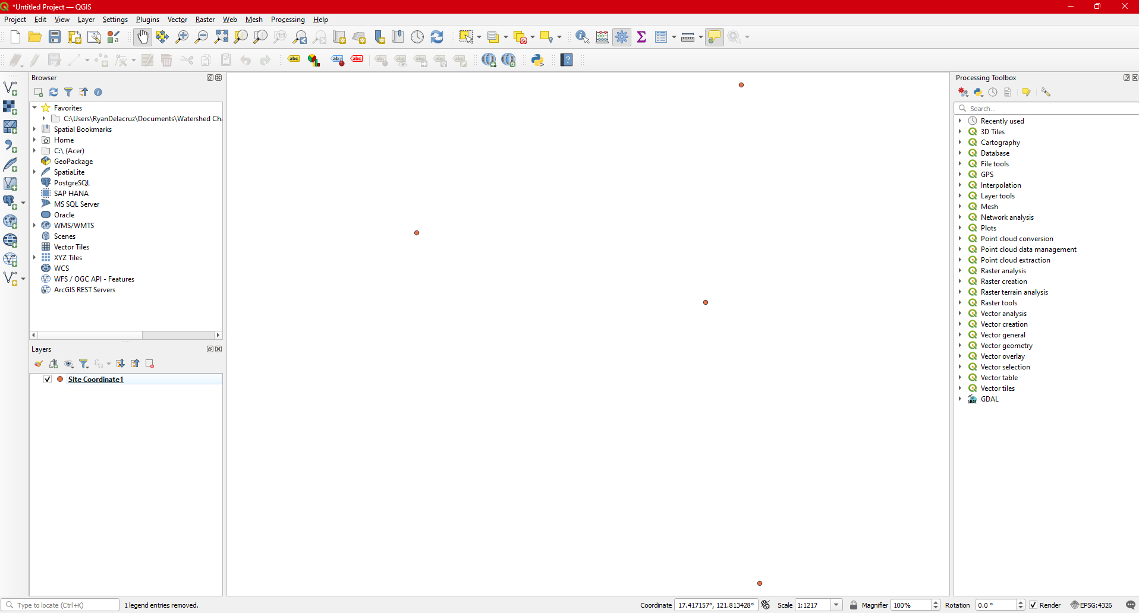Open the Python console icon
This screenshot has width=1139, height=613.
click(537, 60)
